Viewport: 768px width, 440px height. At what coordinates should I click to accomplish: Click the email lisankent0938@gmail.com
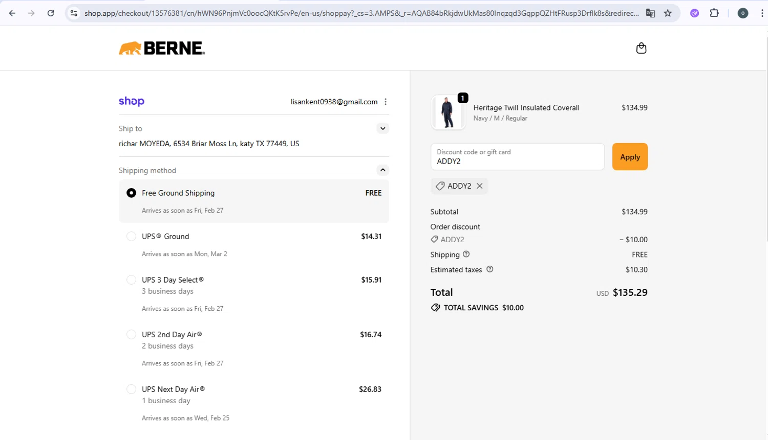[x=334, y=102]
